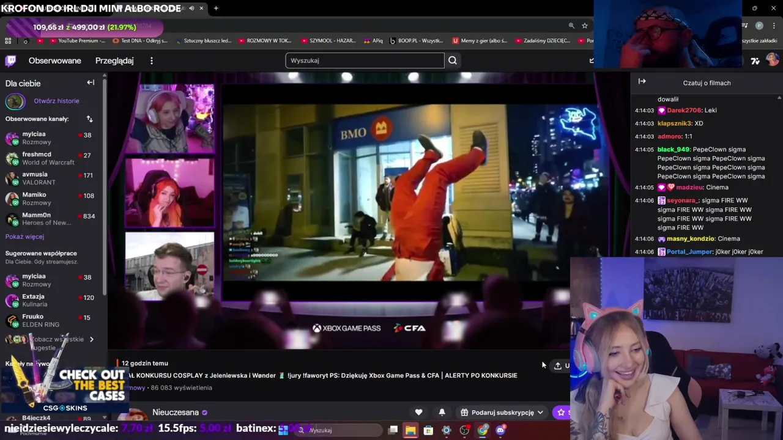The height and width of the screenshot is (440, 783).
Task: Open the APiq bookmark
Action: (373, 41)
